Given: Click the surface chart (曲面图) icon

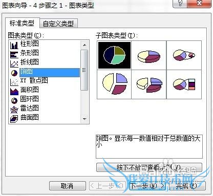Looking at the screenshot, I should click(14, 119).
